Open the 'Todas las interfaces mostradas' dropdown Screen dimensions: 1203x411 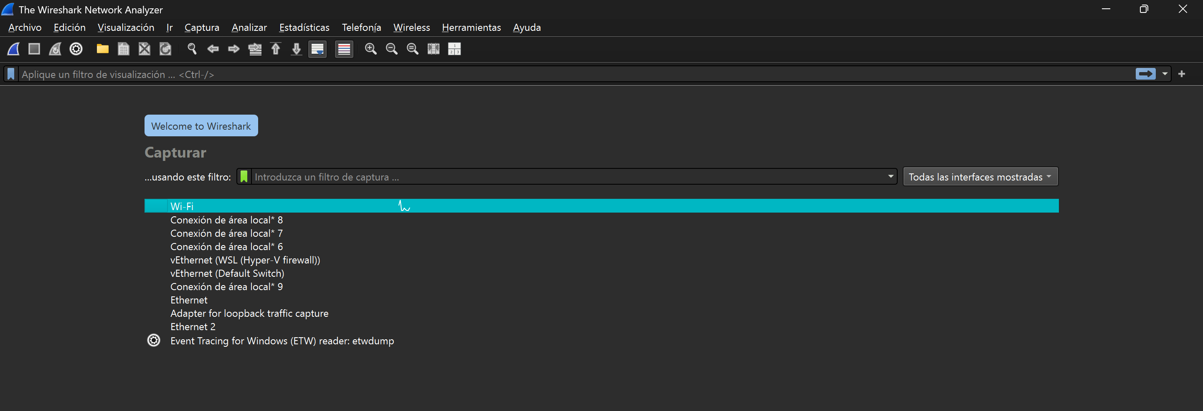[x=980, y=177]
